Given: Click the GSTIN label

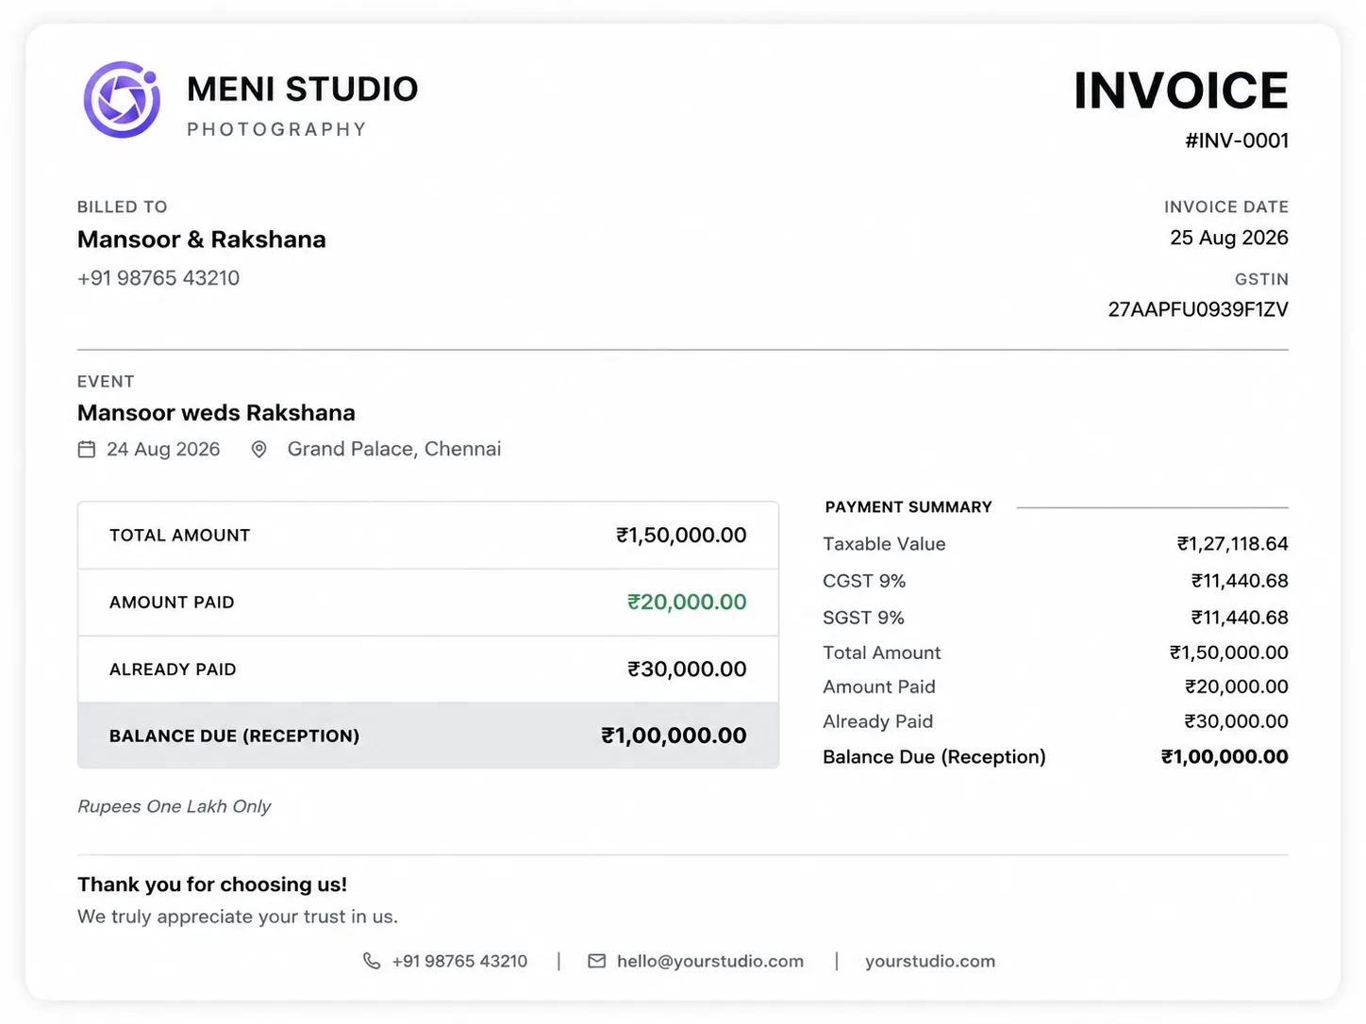Looking at the screenshot, I should (1261, 279).
